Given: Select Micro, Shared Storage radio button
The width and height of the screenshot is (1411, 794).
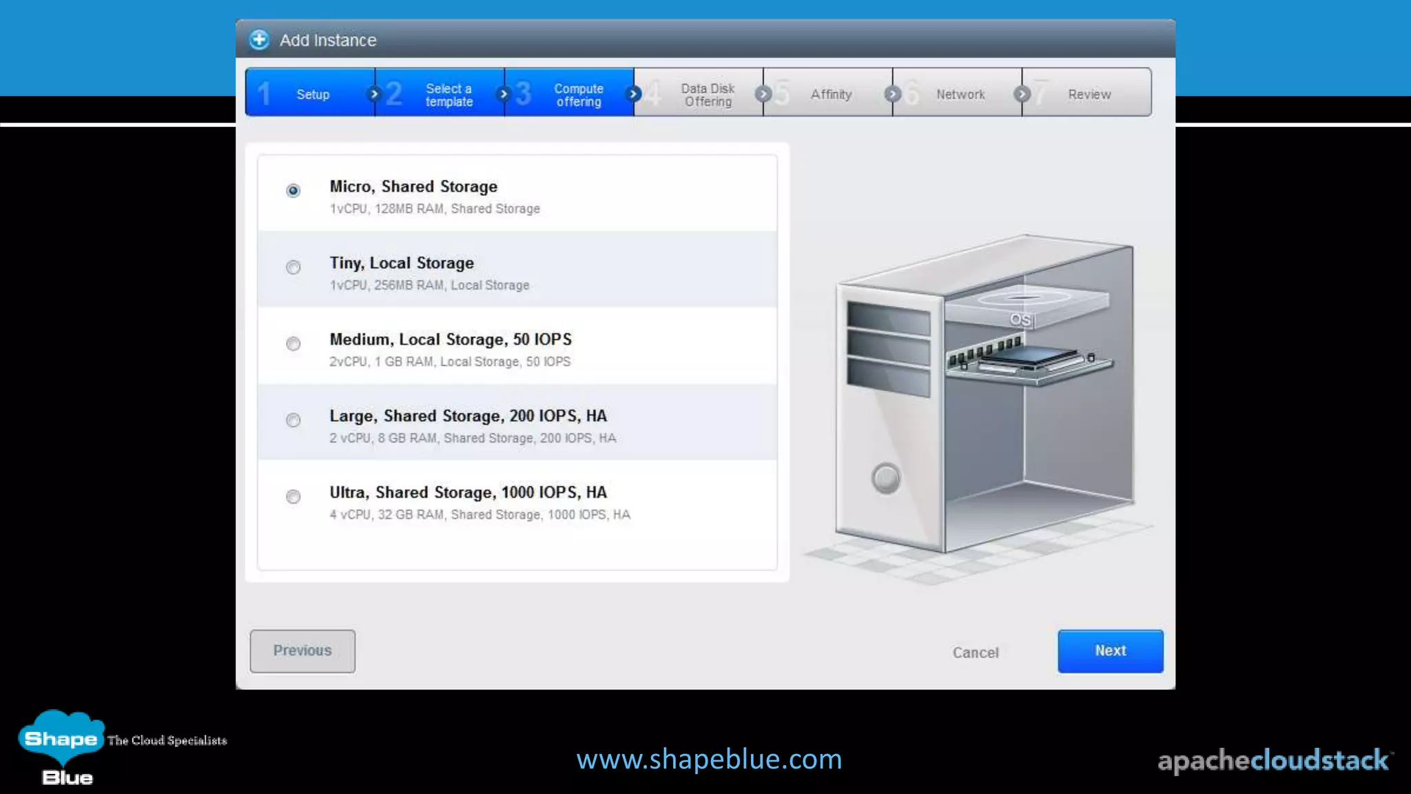Looking at the screenshot, I should pos(293,190).
